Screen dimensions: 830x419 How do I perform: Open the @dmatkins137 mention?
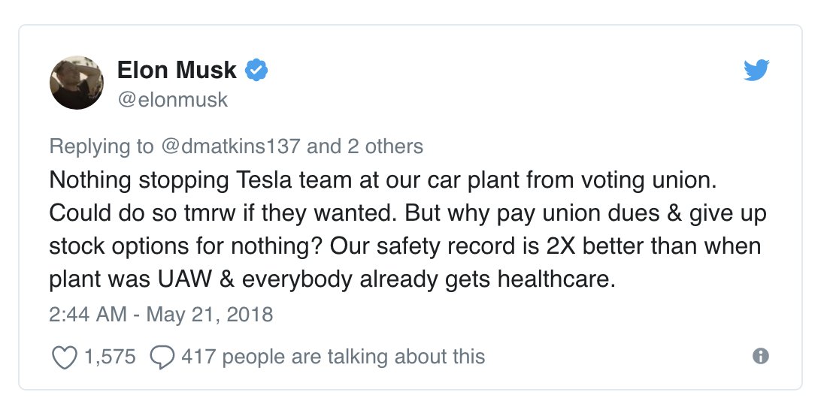click(230, 146)
